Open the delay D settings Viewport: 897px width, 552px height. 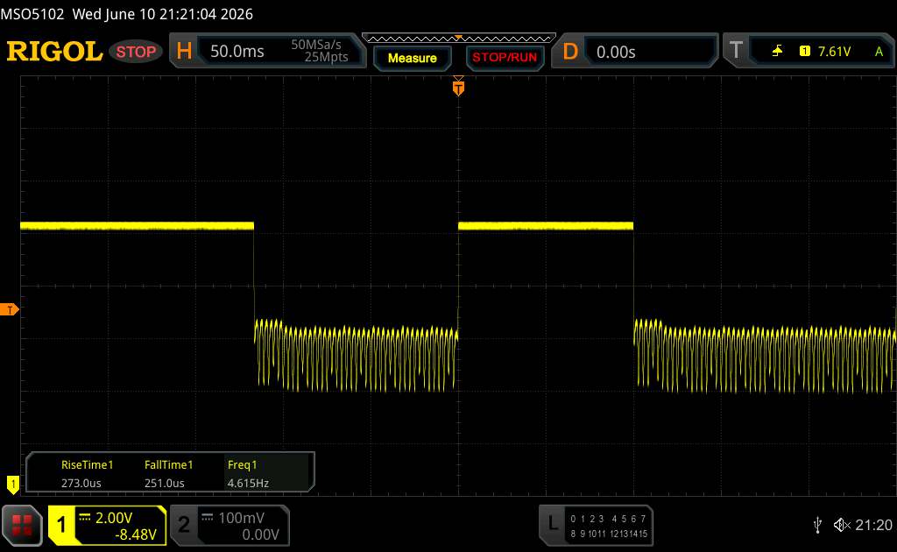click(x=569, y=52)
